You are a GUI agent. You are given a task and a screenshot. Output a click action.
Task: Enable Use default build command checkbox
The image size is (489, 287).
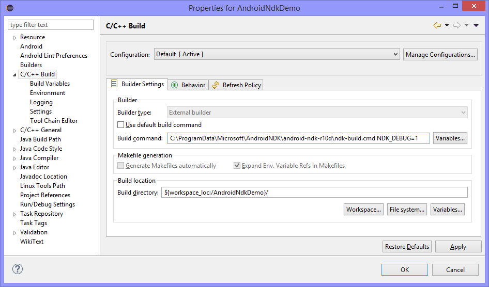(121, 125)
